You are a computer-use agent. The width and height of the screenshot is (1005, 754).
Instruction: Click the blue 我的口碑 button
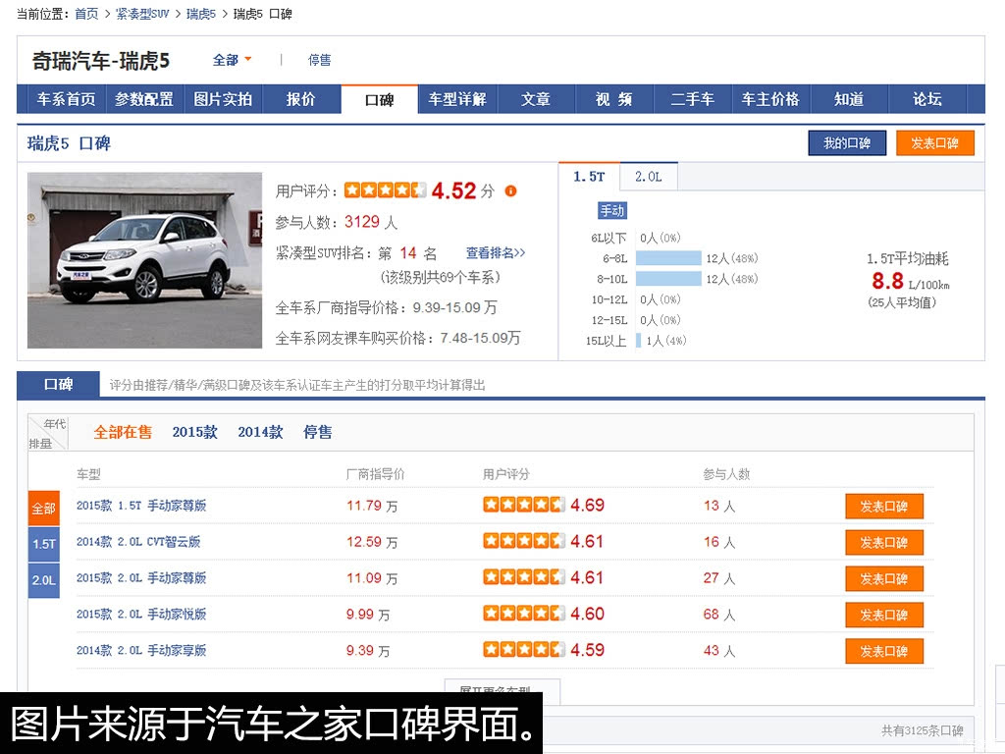point(847,143)
